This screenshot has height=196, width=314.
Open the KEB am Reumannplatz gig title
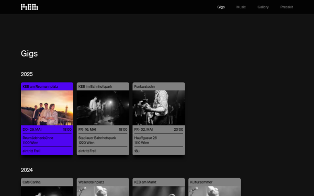pos(40,87)
